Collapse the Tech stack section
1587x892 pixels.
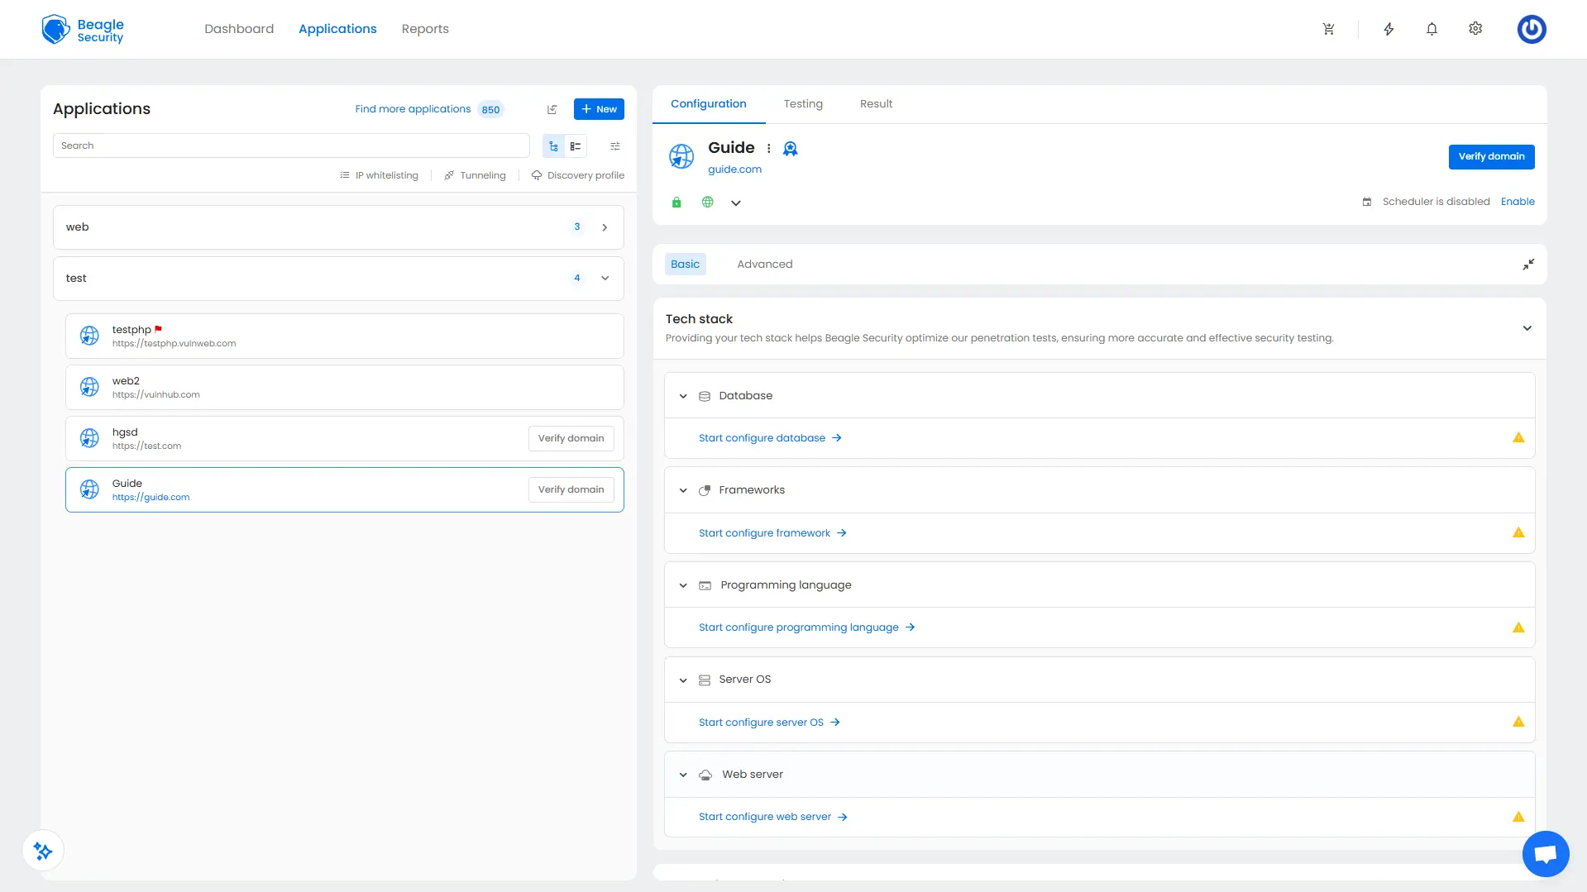coord(1527,328)
